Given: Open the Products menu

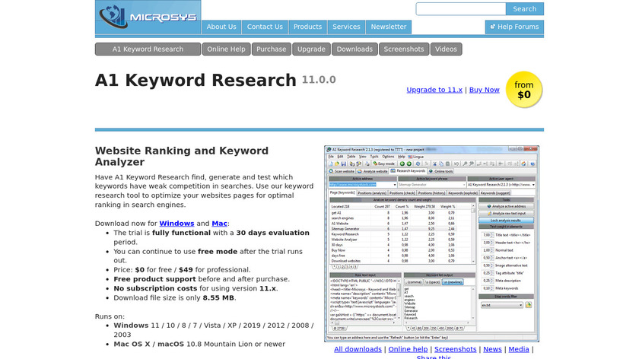Looking at the screenshot, I should pos(307,27).
